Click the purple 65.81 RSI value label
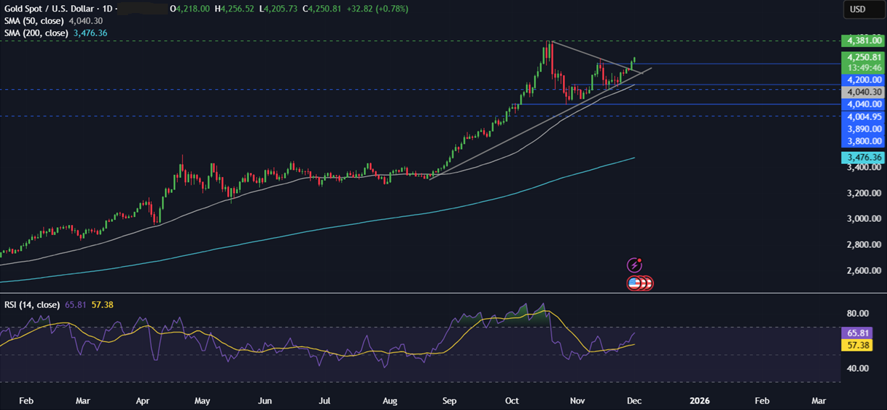This screenshot has height=410, width=887. [x=856, y=333]
